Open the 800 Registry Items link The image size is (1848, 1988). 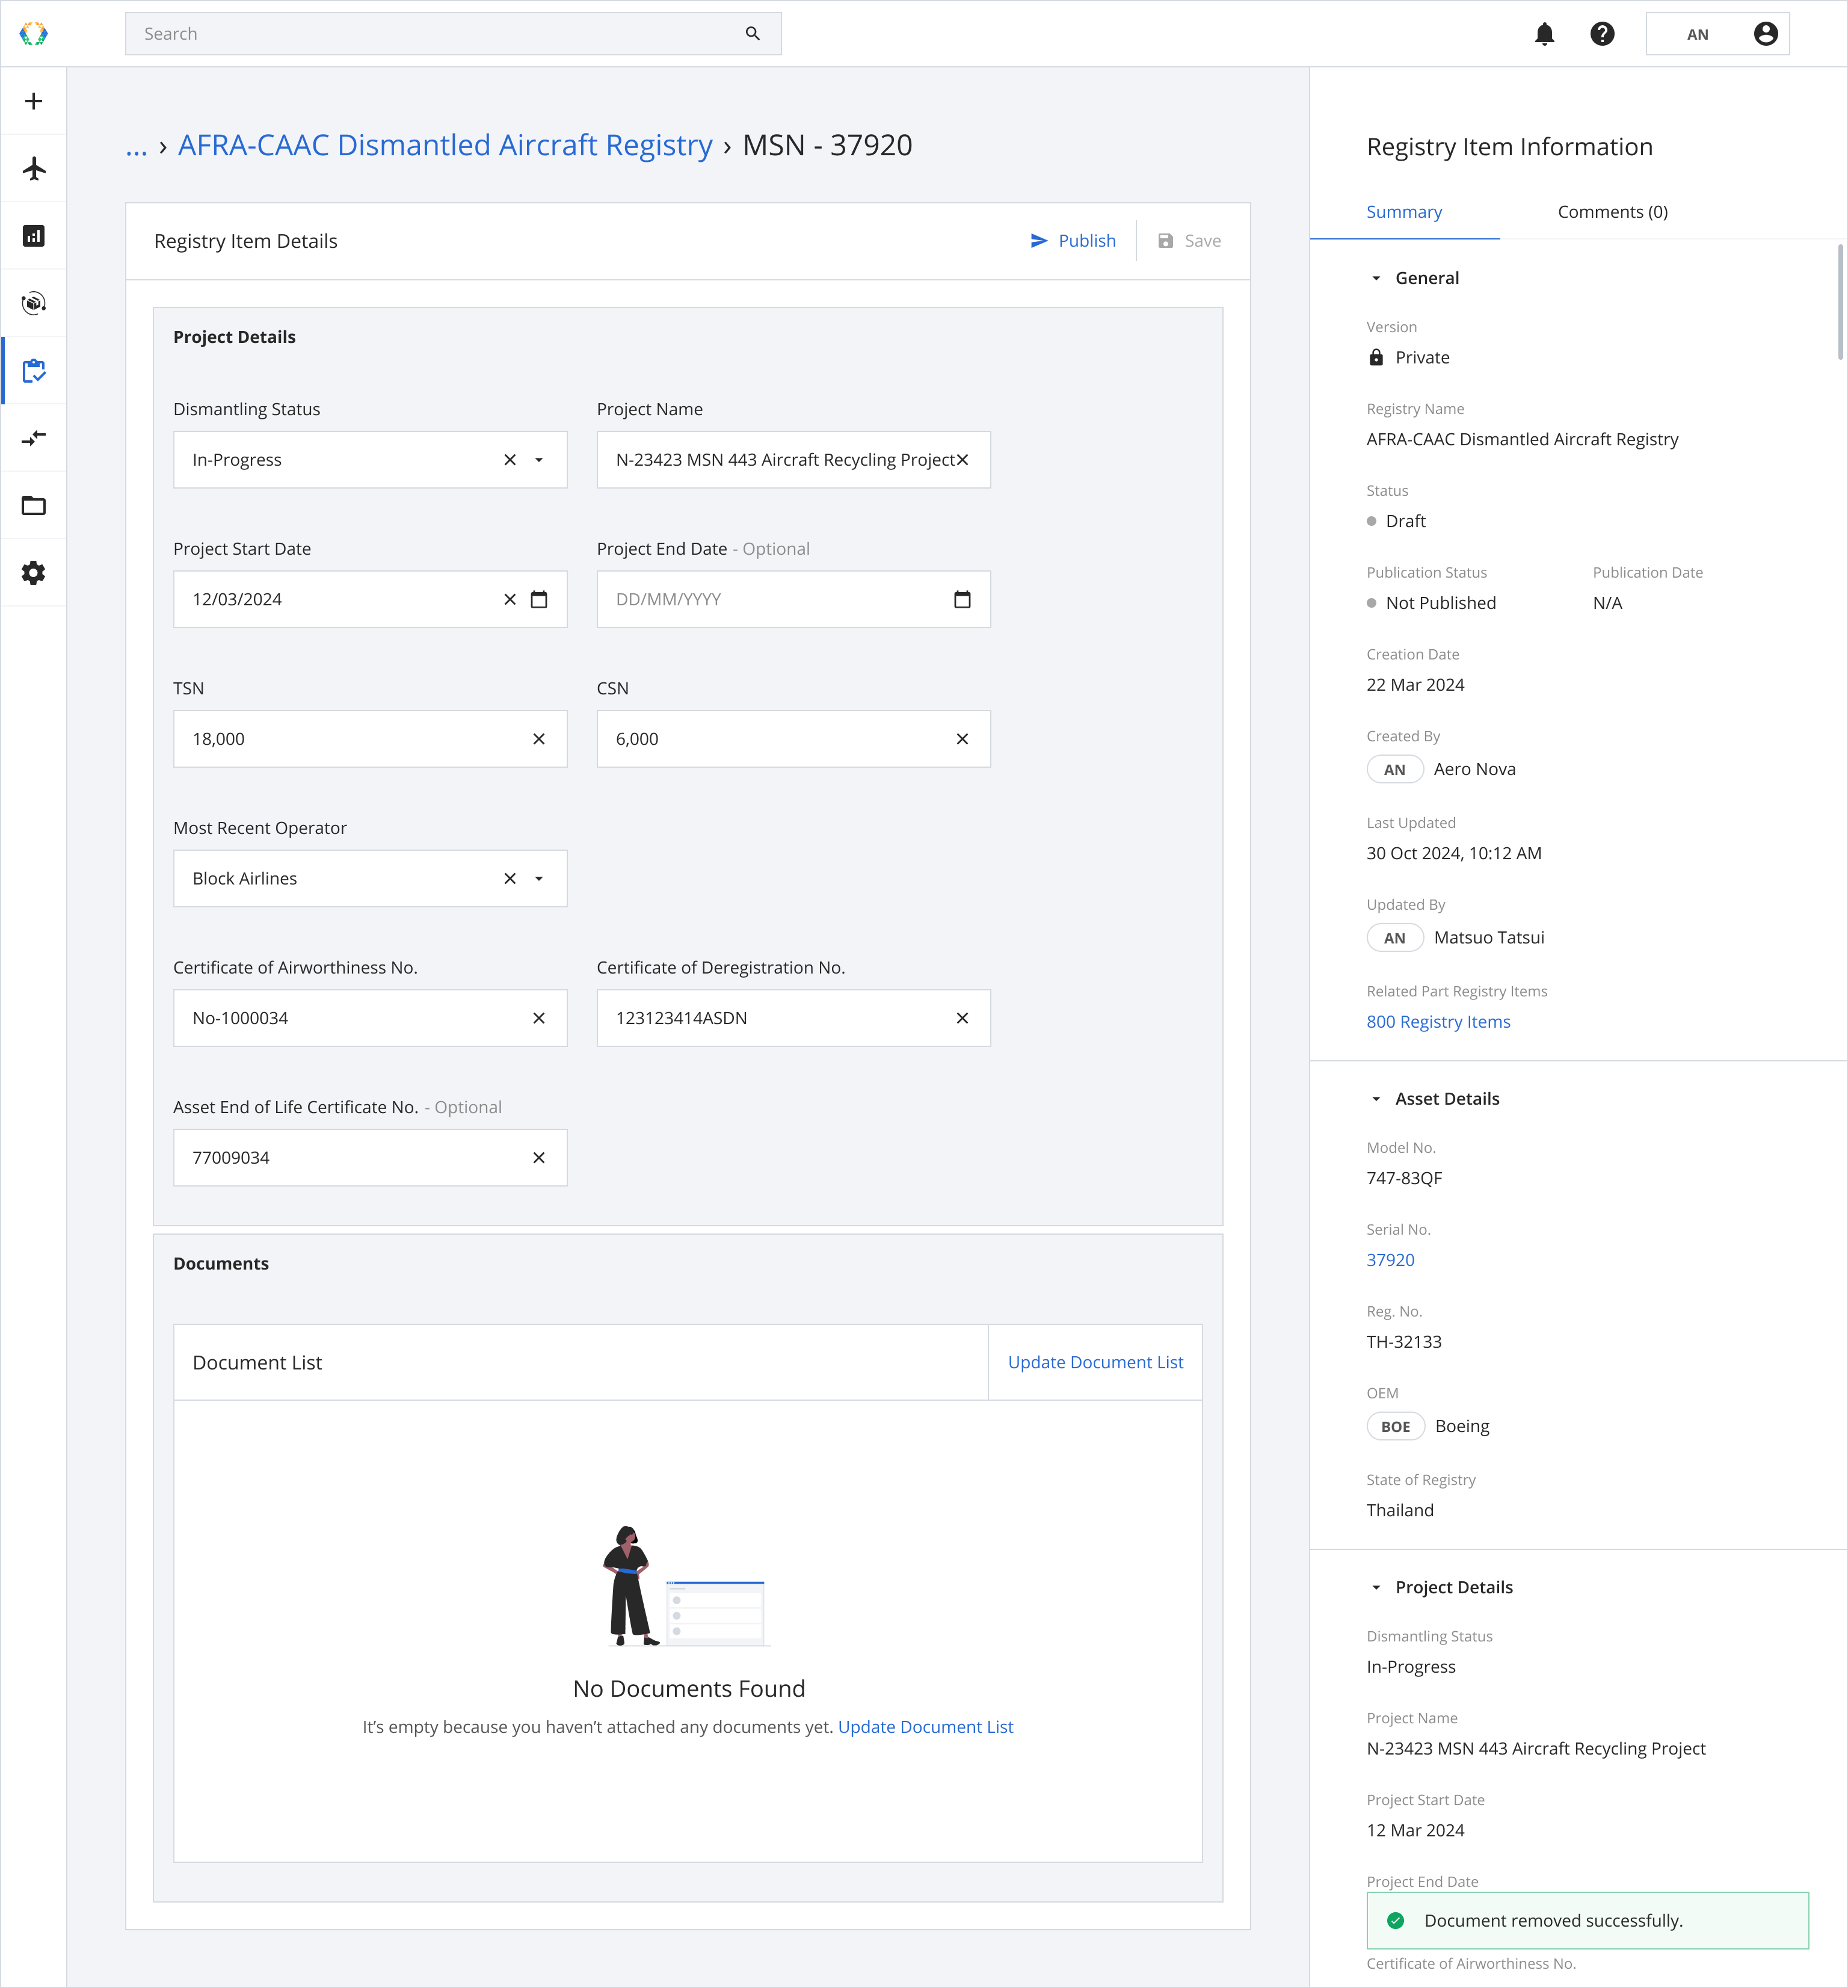point(1438,1022)
